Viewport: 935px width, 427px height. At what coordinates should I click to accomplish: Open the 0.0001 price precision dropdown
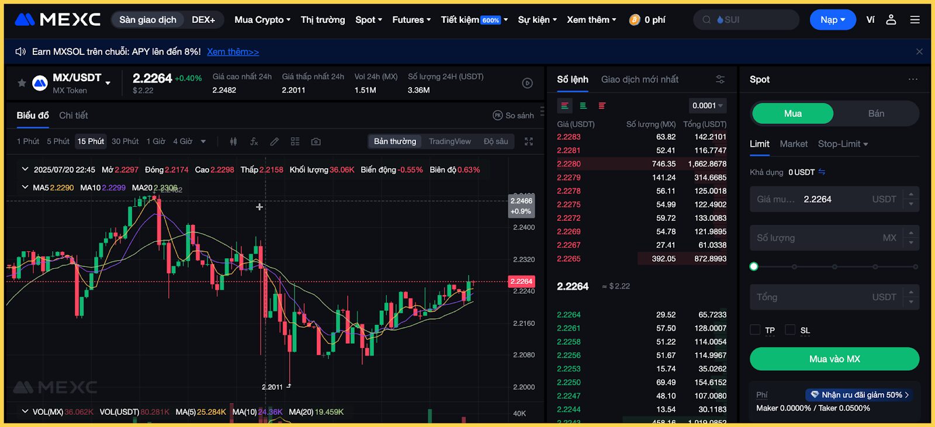(708, 106)
